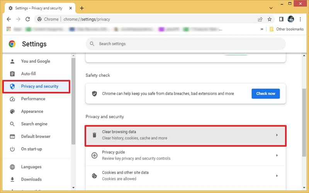
Task: Click the cookie icon for Cookies and other site data
Action: click(x=94, y=176)
